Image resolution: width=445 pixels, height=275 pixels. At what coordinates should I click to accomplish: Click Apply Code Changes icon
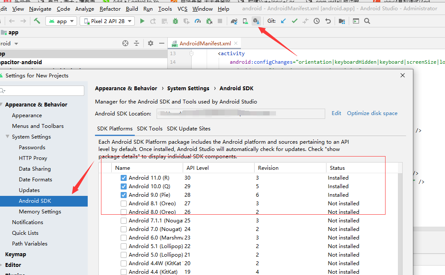pyautogui.click(x=164, y=21)
